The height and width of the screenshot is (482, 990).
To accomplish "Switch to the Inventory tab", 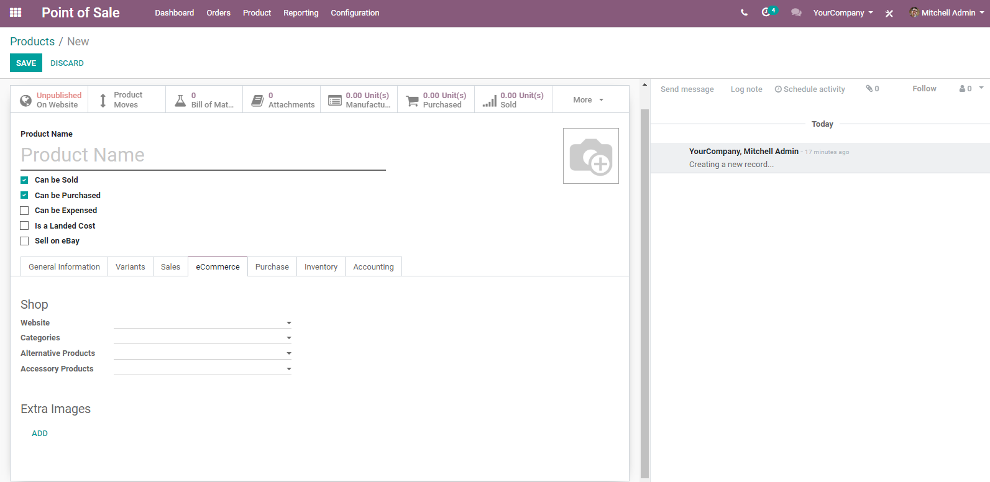I will click(x=321, y=266).
